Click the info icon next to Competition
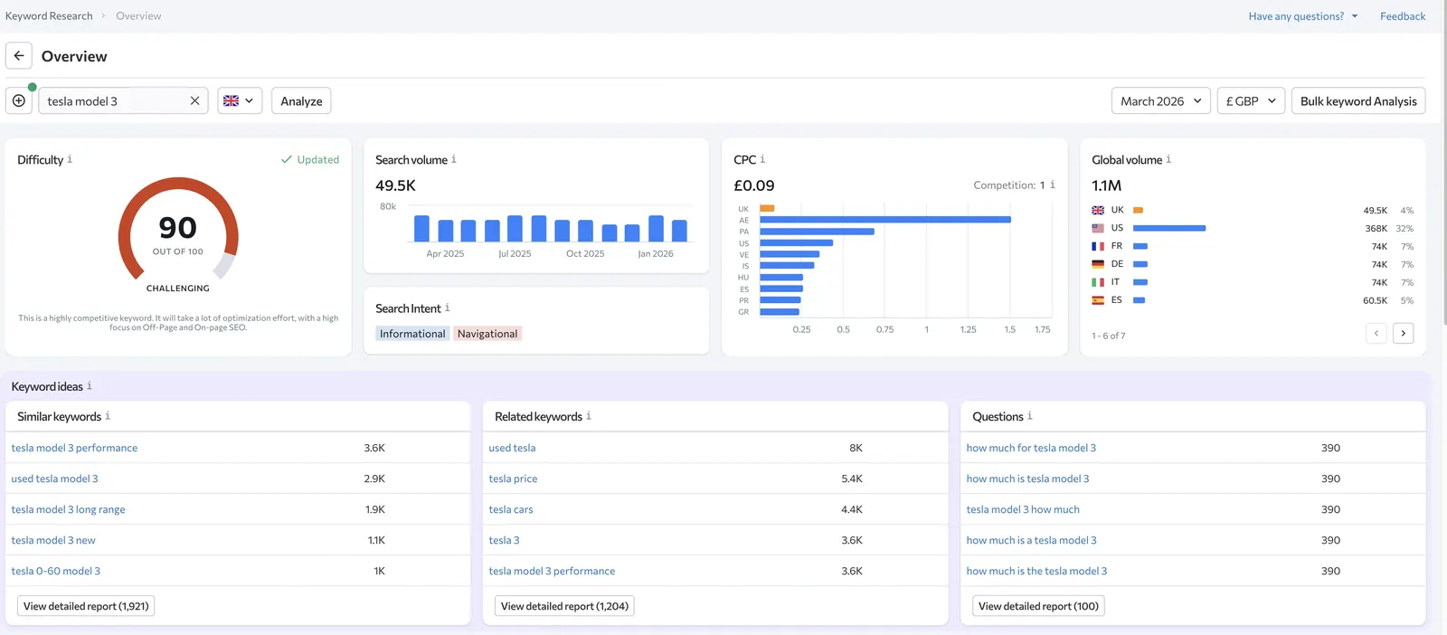The image size is (1447, 635). [1053, 185]
